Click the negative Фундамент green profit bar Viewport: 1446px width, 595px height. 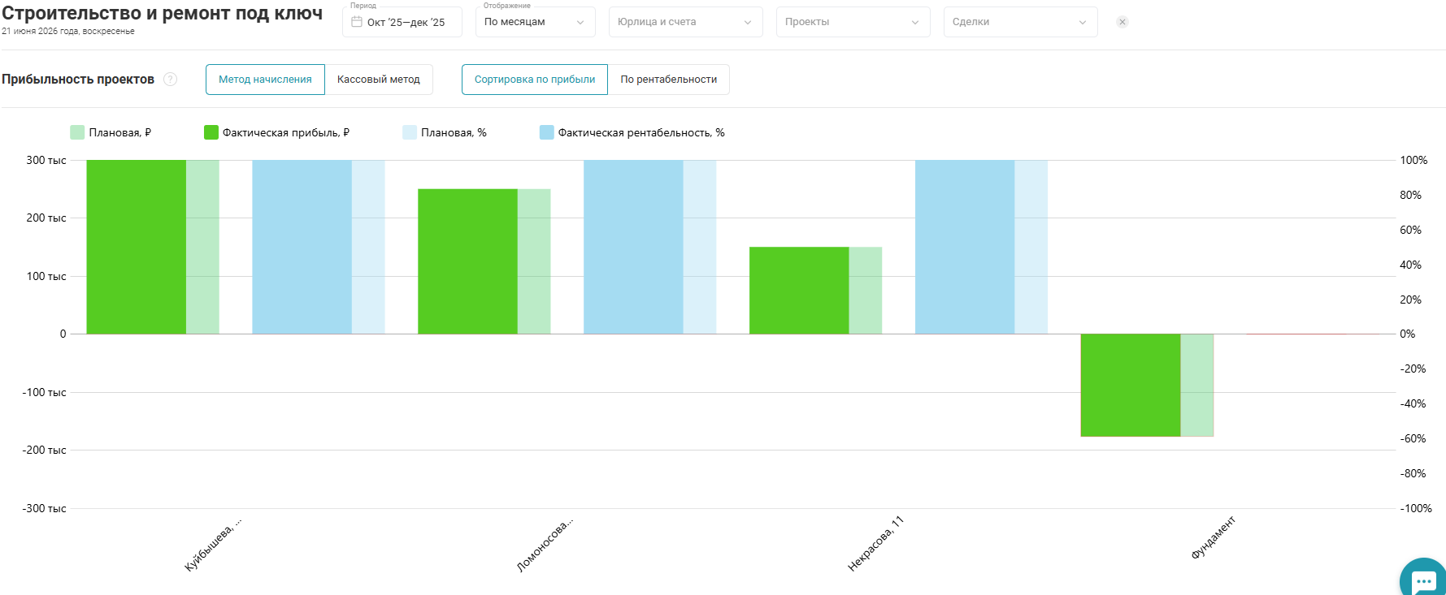click(x=1131, y=385)
